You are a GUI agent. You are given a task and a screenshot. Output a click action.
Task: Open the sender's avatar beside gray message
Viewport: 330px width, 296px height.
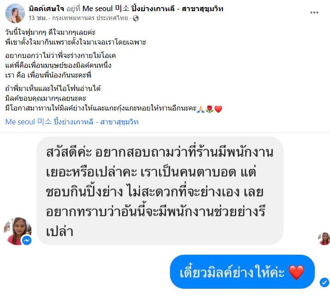[18, 231]
